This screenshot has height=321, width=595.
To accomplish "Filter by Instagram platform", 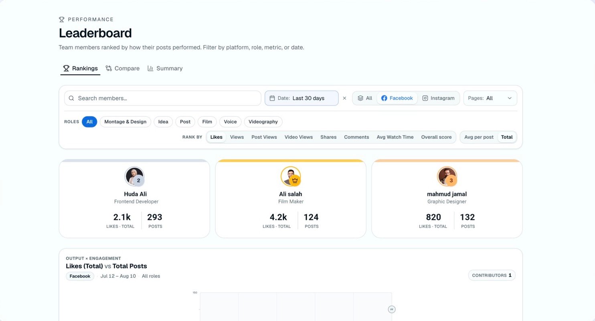I will (x=438, y=98).
